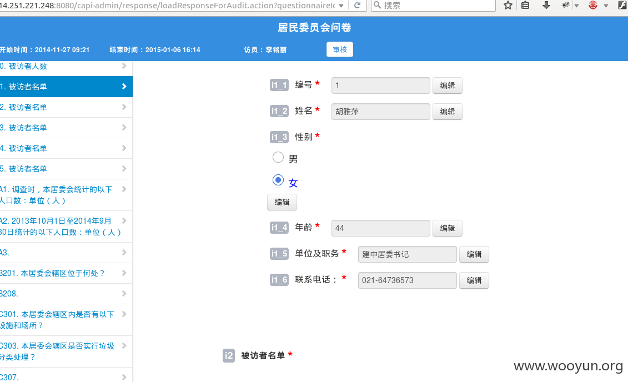The width and height of the screenshot is (628, 382).
Task: Open sidebar item B208.
Action: 66,294
